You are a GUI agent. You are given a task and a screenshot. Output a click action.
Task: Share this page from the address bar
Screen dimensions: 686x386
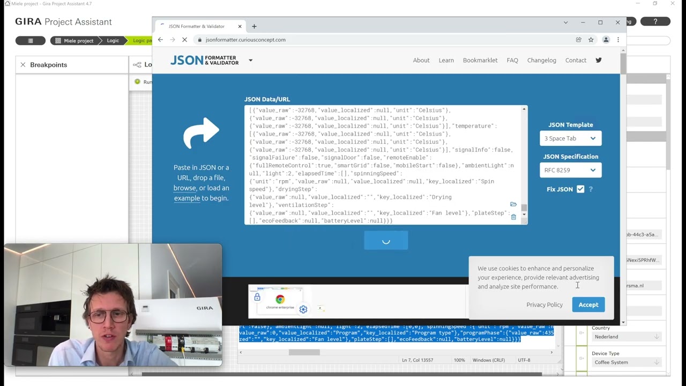(x=579, y=40)
